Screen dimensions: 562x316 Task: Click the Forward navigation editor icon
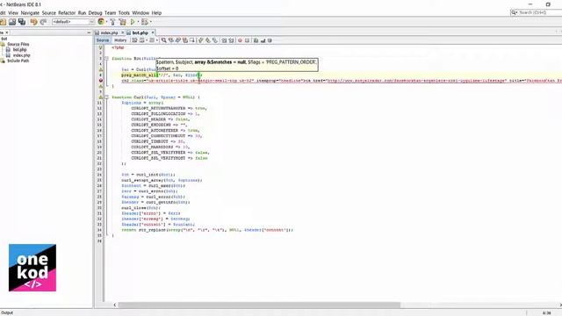coord(152,40)
